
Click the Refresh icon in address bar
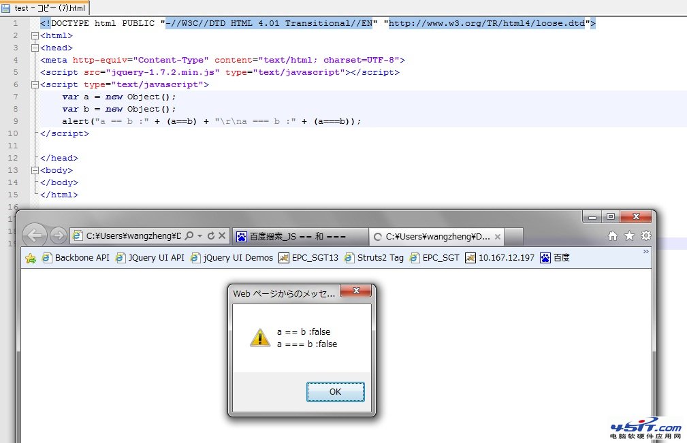211,236
